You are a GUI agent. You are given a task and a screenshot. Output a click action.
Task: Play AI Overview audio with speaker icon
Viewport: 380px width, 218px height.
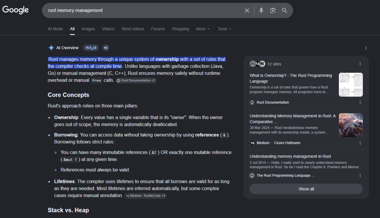coord(106,48)
